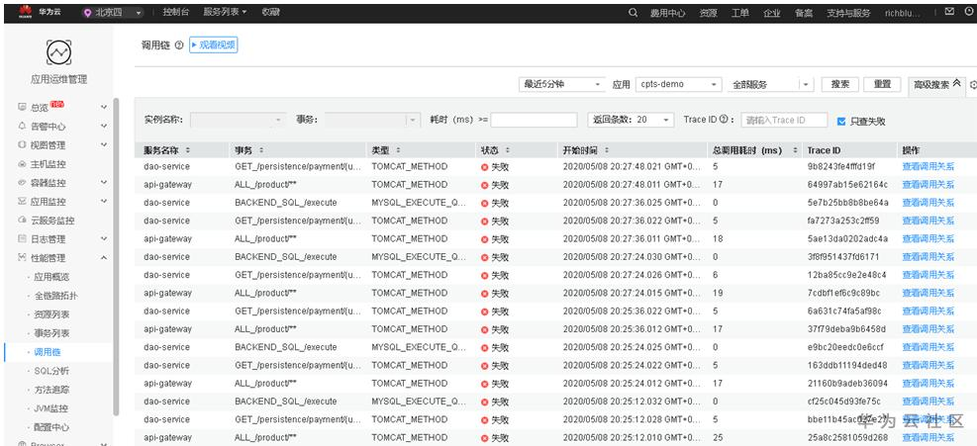
Task: Click the 视图管理 sidebar icon
Action: (22, 145)
